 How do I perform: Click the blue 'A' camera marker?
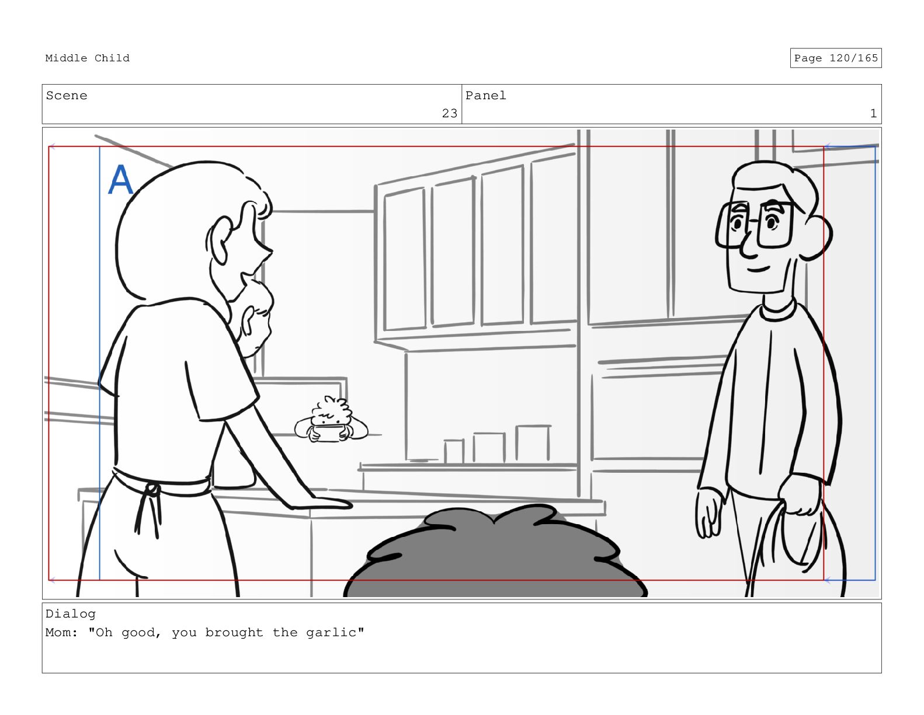point(120,179)
